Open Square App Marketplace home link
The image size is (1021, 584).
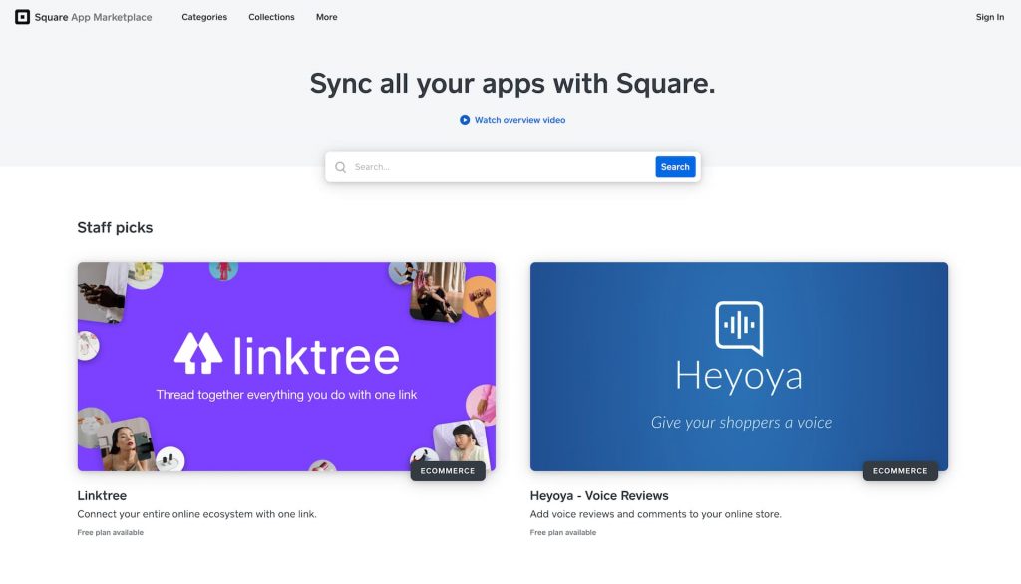[x=84, y=17]
